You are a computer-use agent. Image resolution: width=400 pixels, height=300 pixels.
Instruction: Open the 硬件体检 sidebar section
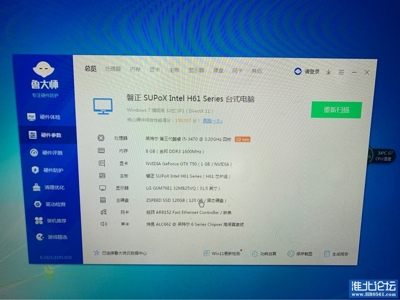point(44,117)
